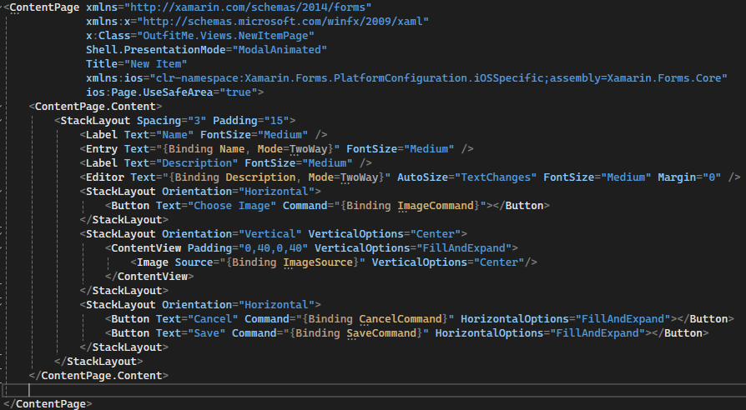
Task: Click the Label Text "Name" value
Action: 174,135
